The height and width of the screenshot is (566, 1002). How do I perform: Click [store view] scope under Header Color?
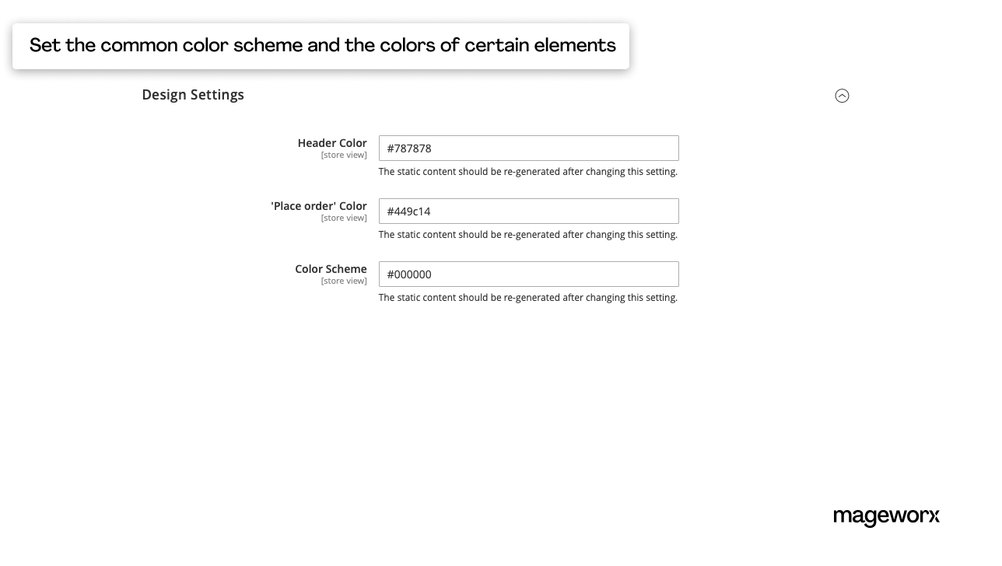[x=344, y=155]
